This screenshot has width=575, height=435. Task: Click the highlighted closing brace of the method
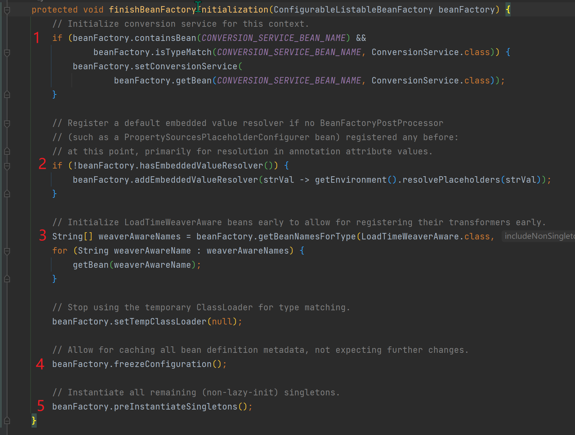click(34, 420)
